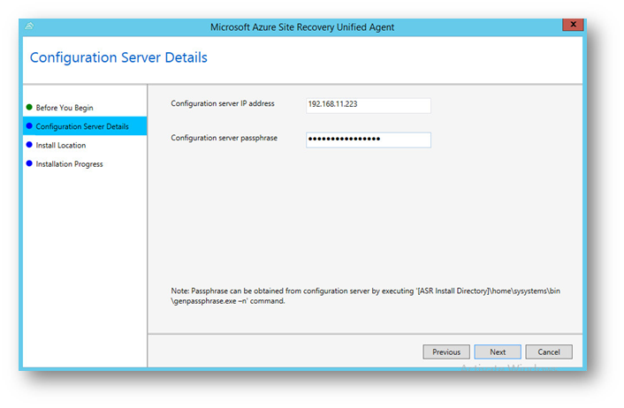Click the Configuration Server Details page heading
The height and width of the screenshot is (408, 624).
118,58
